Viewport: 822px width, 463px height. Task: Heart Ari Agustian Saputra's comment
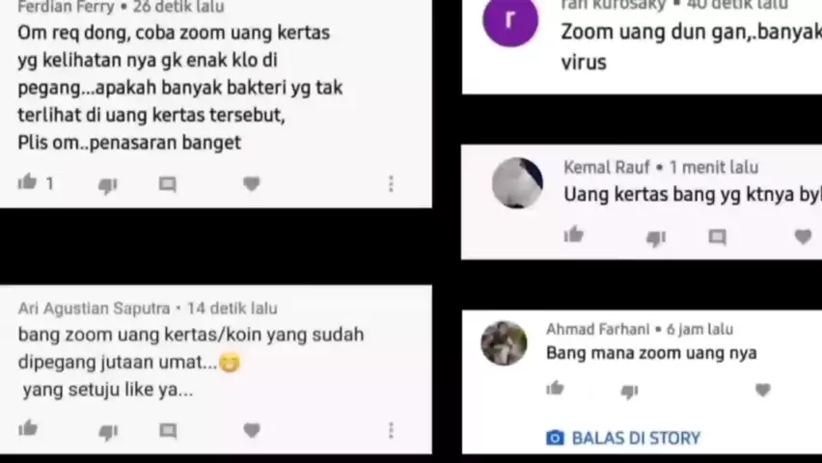click(x=252, y=430)
